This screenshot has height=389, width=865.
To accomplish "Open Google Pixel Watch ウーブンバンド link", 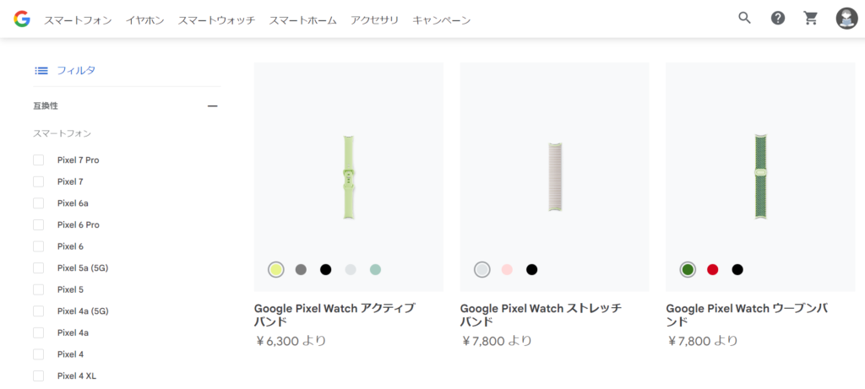I will pos(747,314).
